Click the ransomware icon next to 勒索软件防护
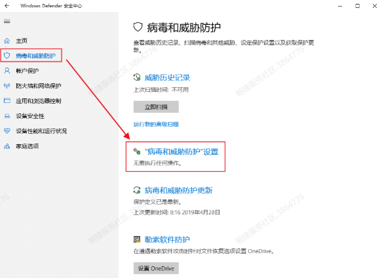This screenshot has height=278, width=380. pyautogui.click(x=137, y=239)
